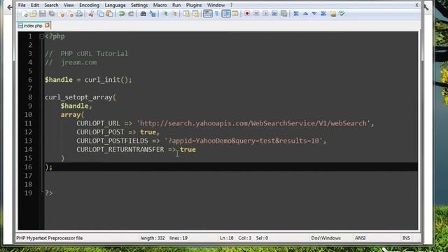Viewport: 448px width, 252px height.
Task: Click the X at menu bar right end
Action: pos(417,5)
